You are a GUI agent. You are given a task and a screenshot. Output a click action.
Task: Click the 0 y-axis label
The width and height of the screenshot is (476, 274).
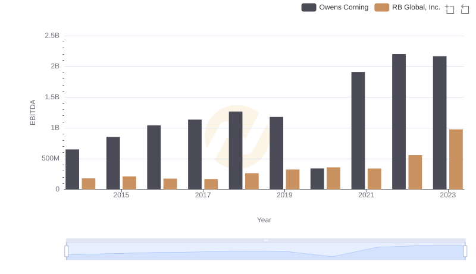pos(57,189)
